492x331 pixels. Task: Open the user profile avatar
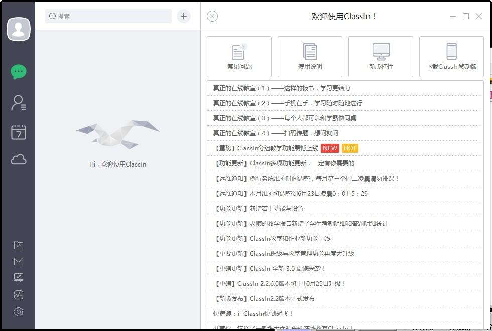(x=19, y=29)
